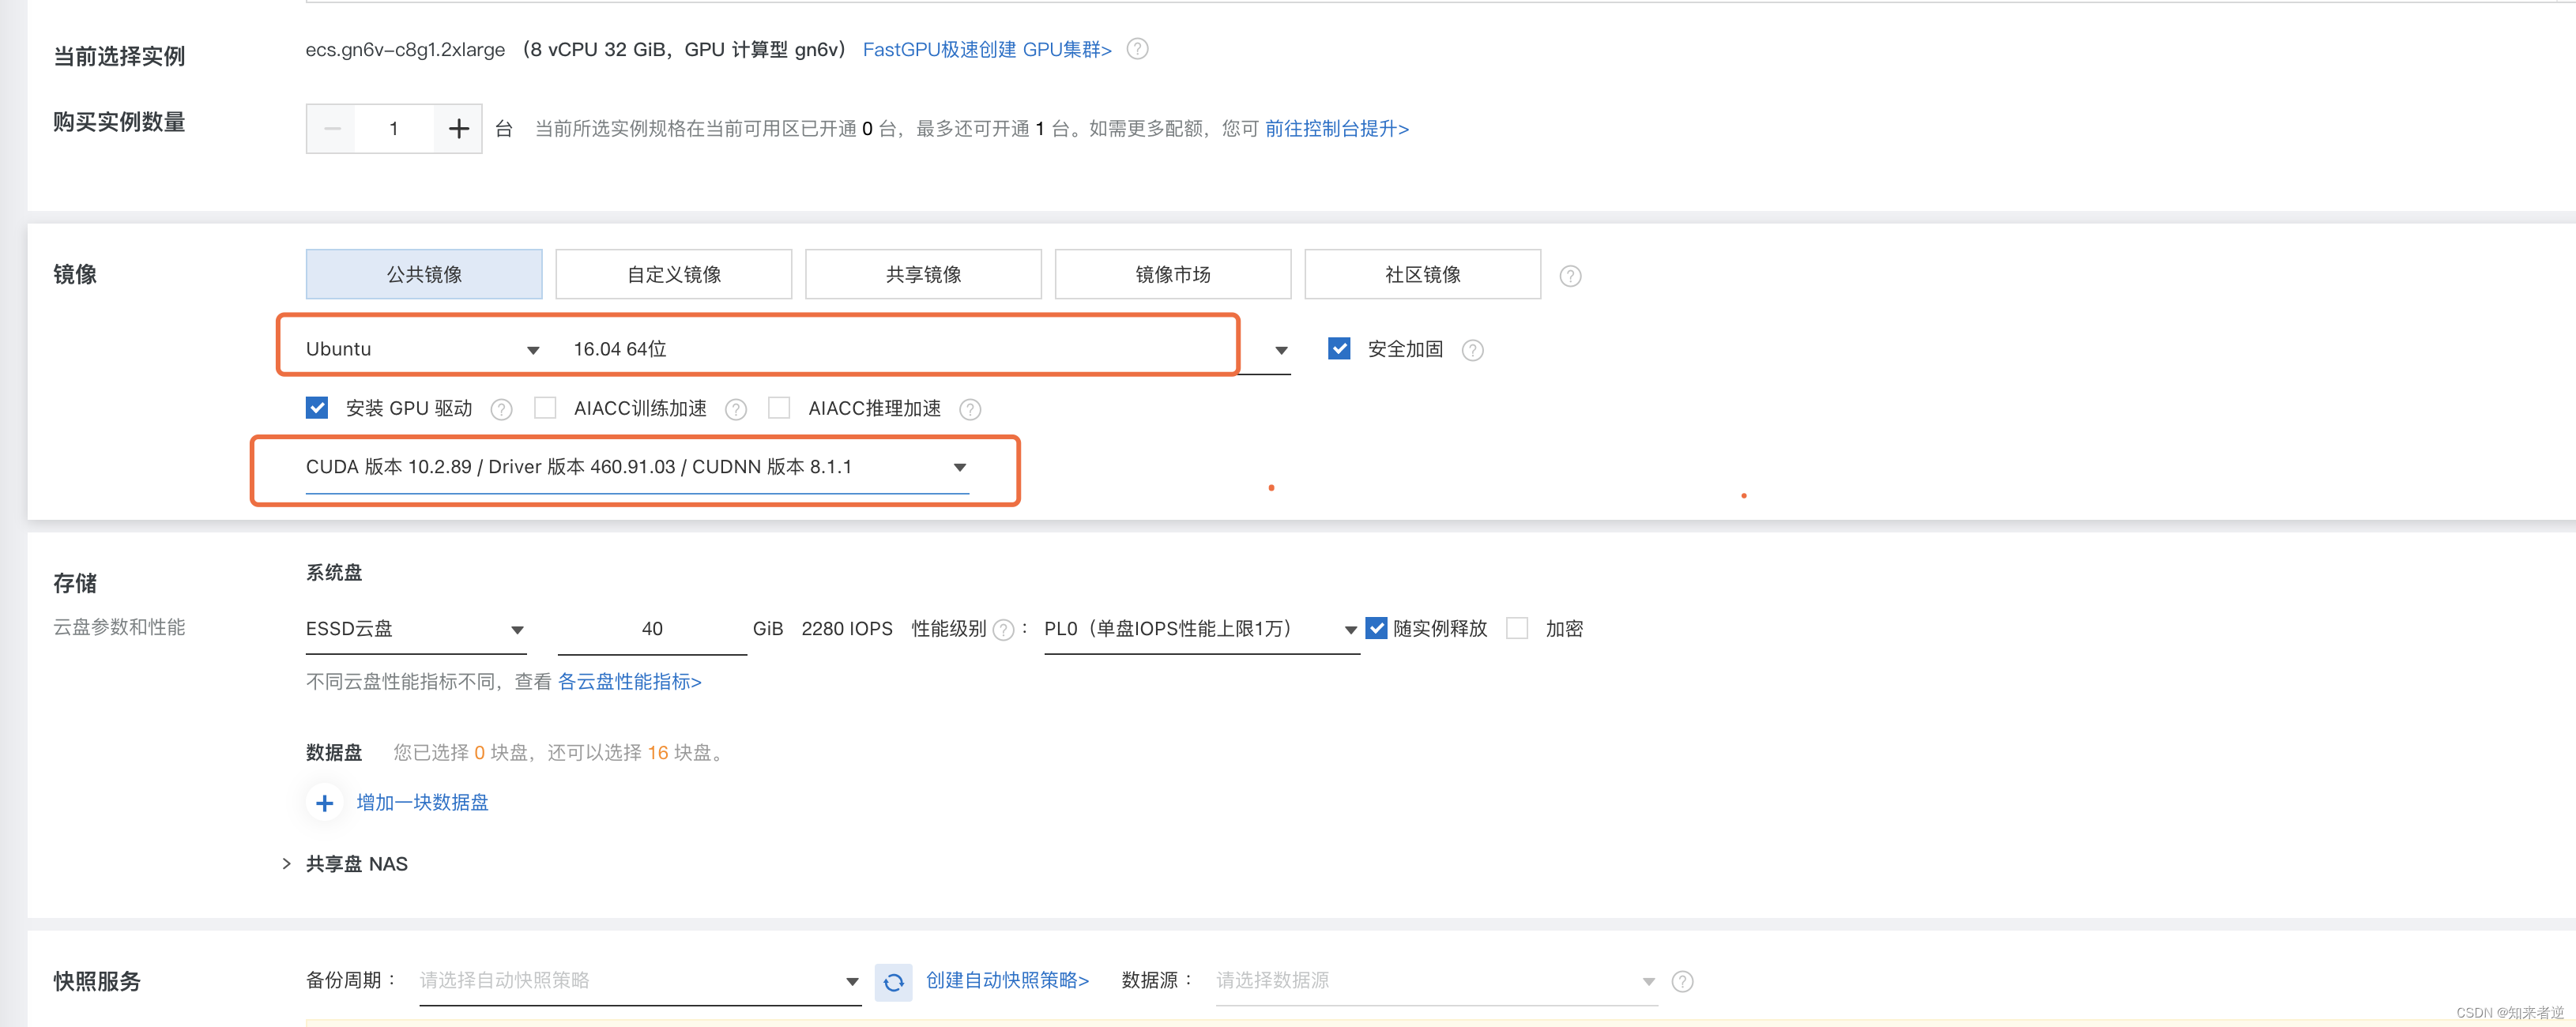Select 社区镜像 tab
Viewport: 2576px width, 1027px height.
click(1423, 274)
